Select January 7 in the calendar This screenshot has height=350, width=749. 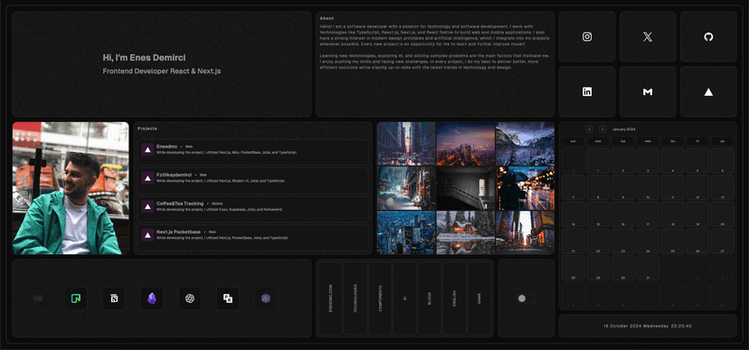click(574, 187)
